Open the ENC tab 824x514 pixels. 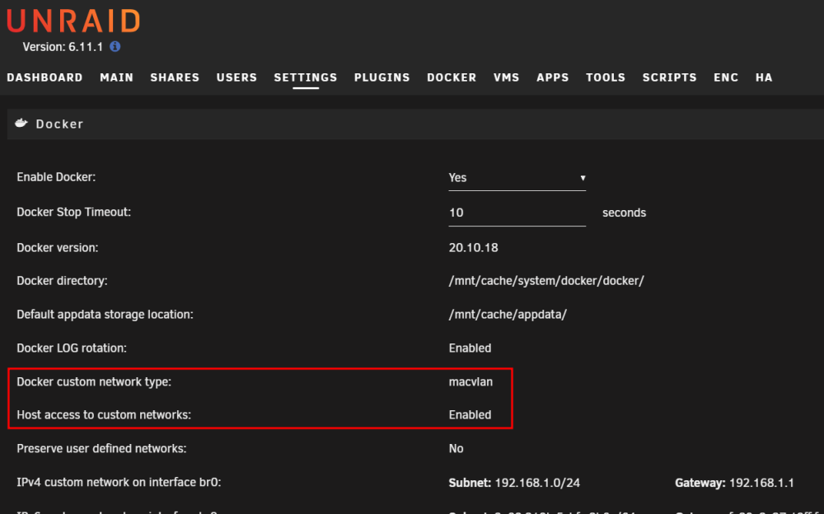tap(726, 77)
